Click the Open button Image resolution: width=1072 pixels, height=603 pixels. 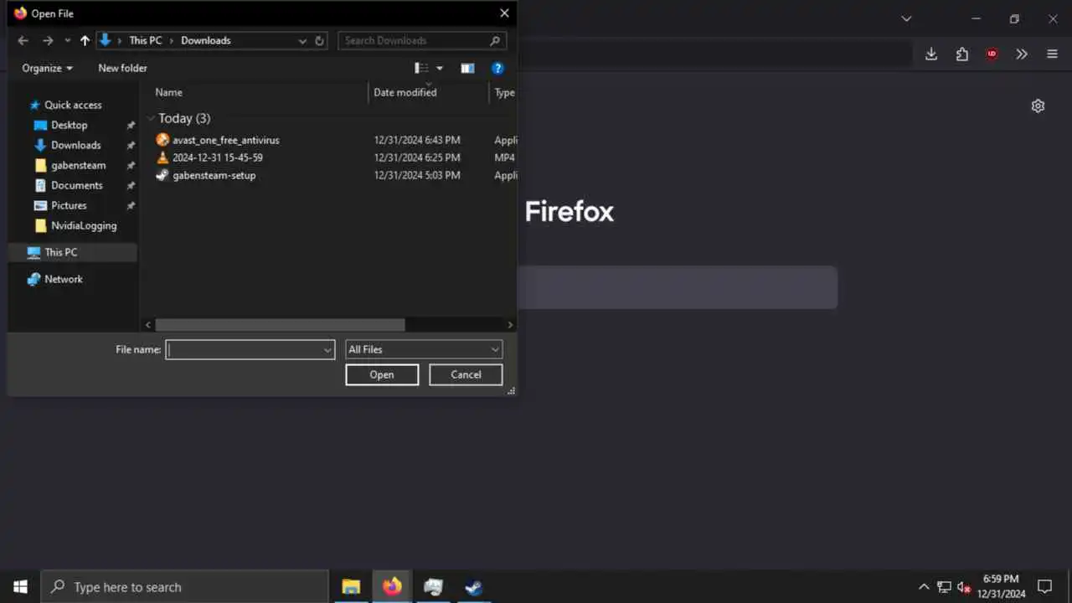(382, 374)
